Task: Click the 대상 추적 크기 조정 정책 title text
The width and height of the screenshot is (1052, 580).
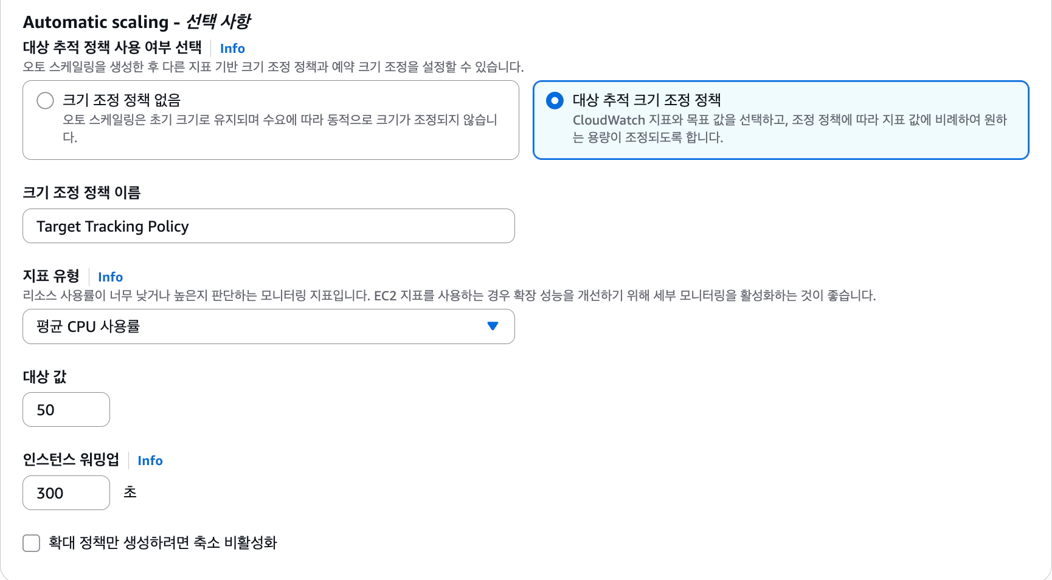Action: coord(646,100)
